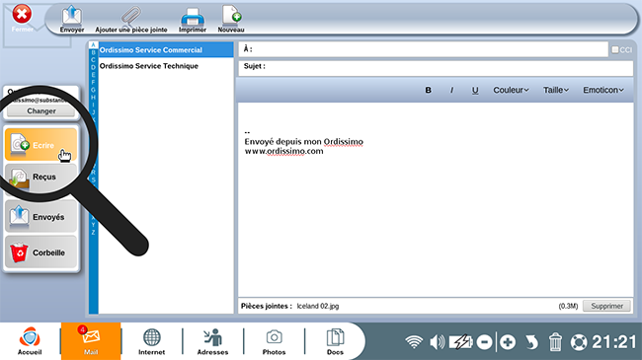Click the Changer account button

(x=41, y=110)
